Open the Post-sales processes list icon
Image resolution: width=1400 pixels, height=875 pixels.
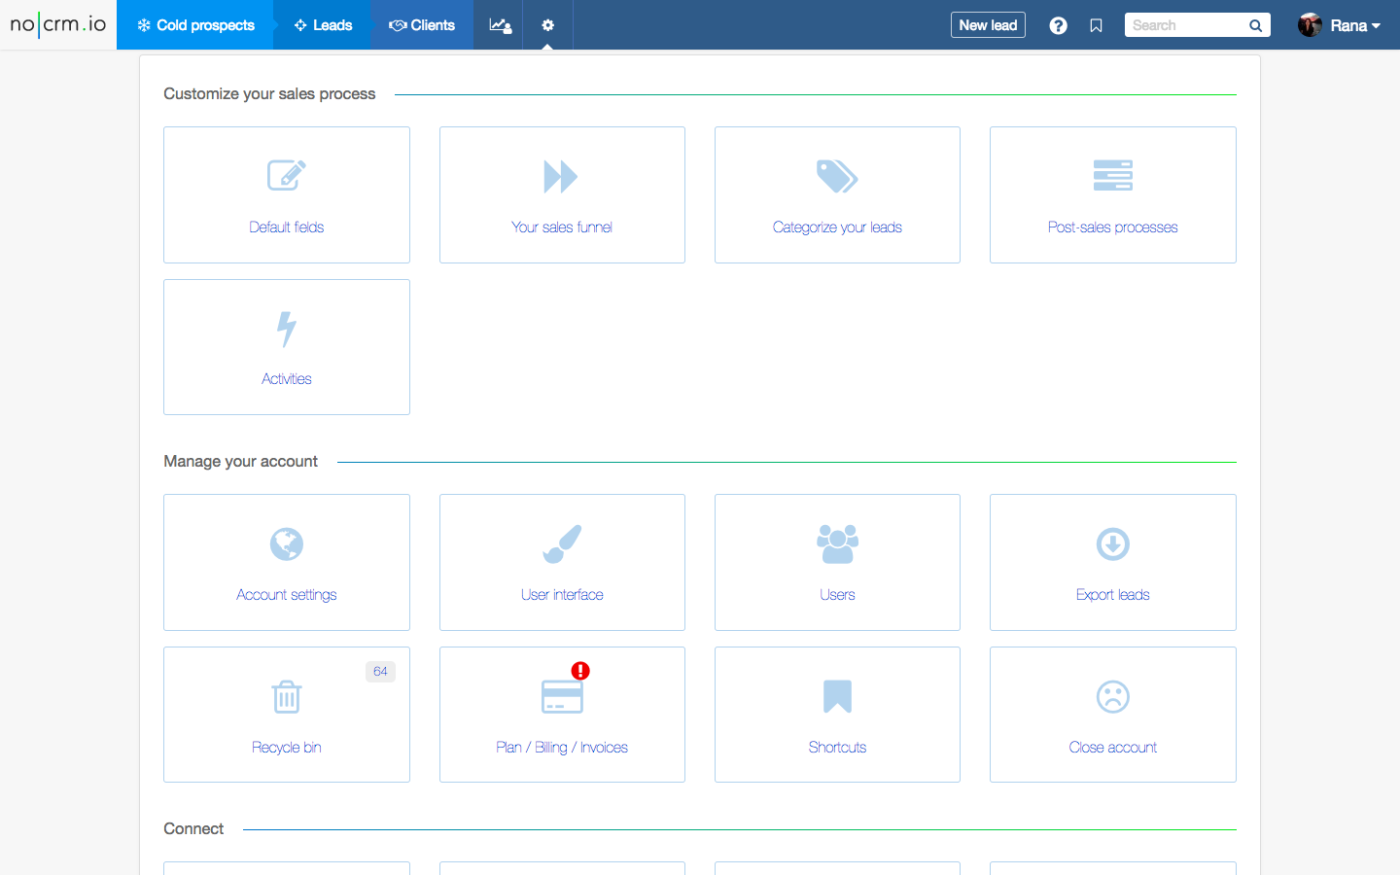(1112, 176)
